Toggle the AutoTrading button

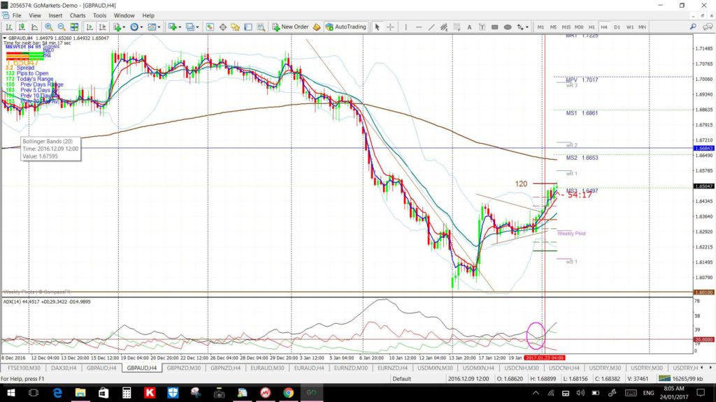tap(345, 27)
